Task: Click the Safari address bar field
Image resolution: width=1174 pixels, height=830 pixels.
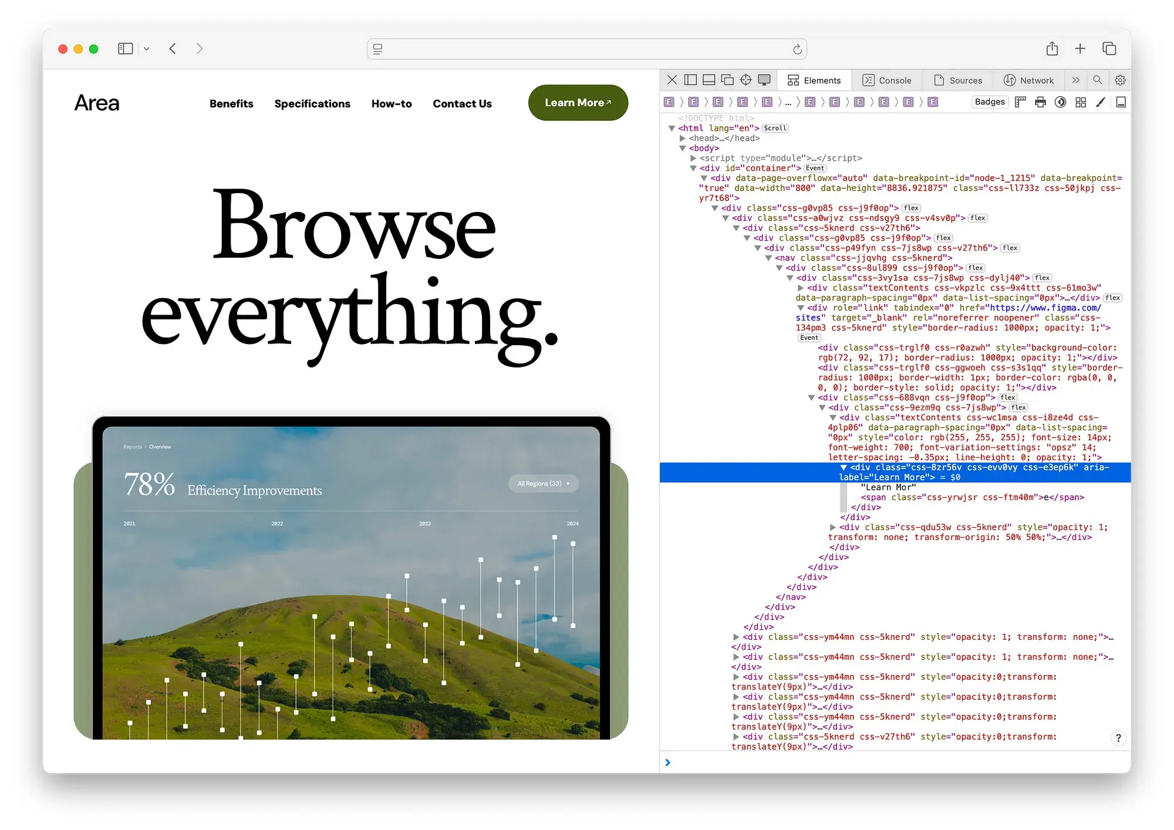Action: coord(587,49)
